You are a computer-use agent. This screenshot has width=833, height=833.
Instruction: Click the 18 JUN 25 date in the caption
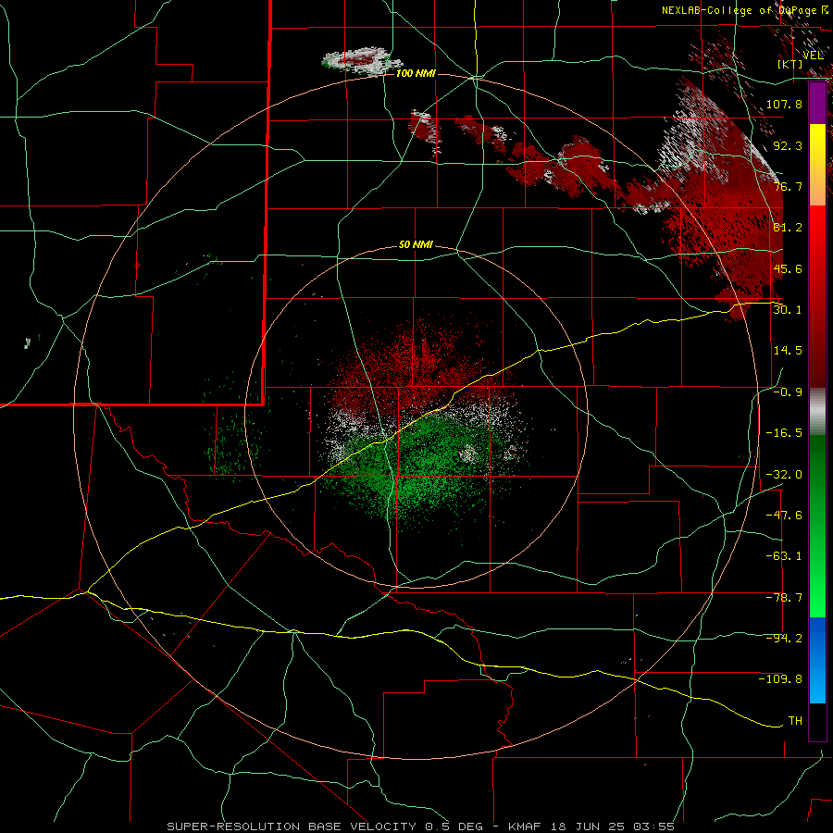tap(587, 827)
